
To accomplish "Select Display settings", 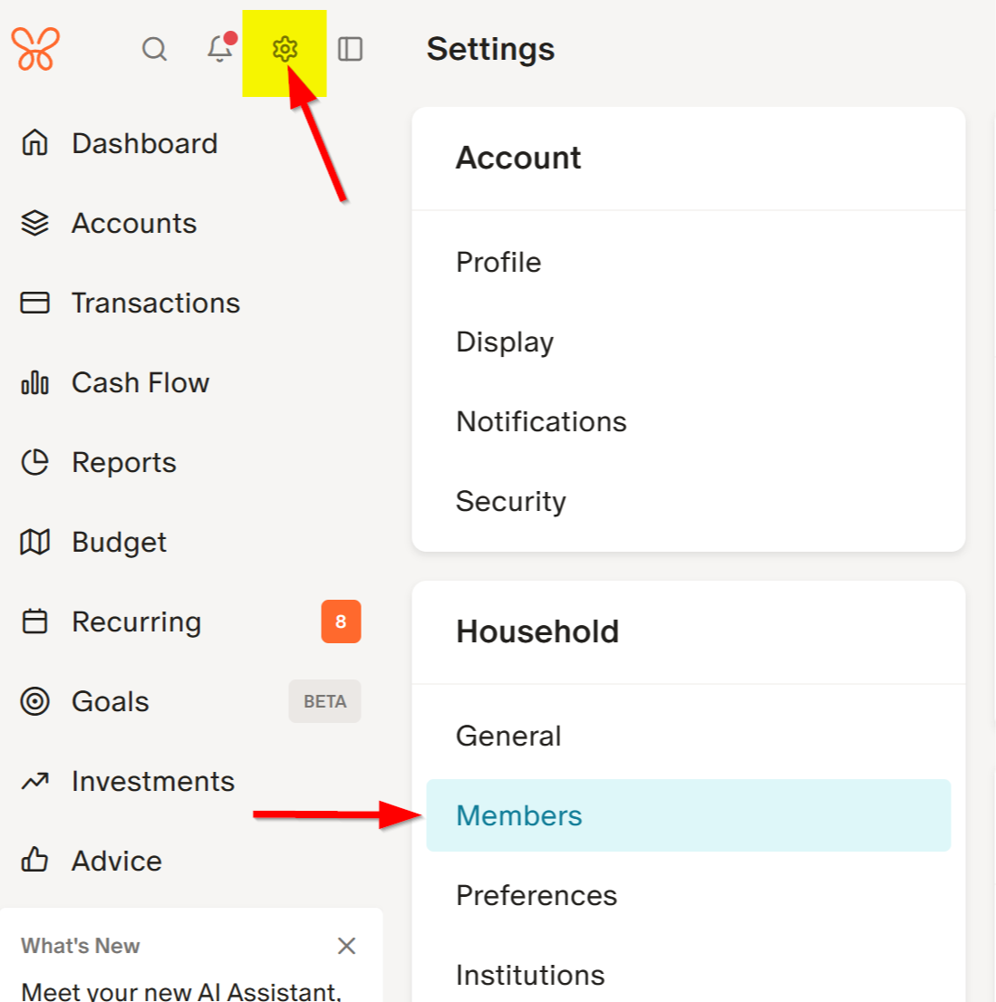I will (x=505, y=342).
